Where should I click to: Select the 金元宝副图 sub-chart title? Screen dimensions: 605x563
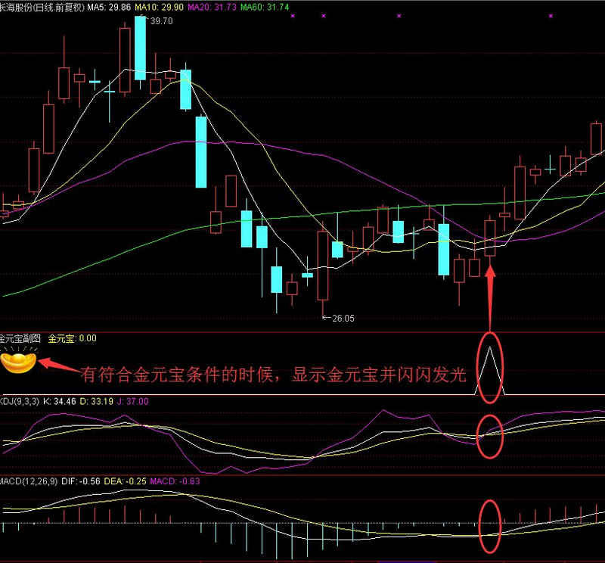[x=20, y=338]
